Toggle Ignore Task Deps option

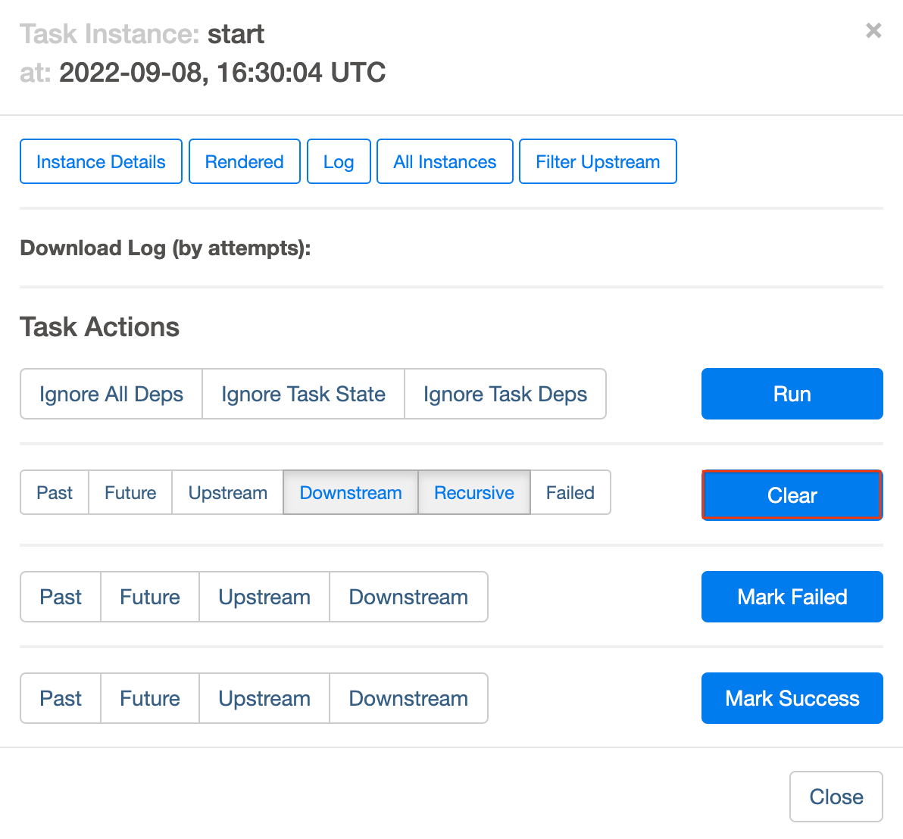click(505, 394)
